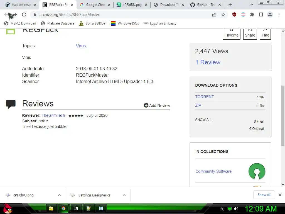
Task: Open the Bonzi BUDDY! bookmark
Action: coord(93,23)
